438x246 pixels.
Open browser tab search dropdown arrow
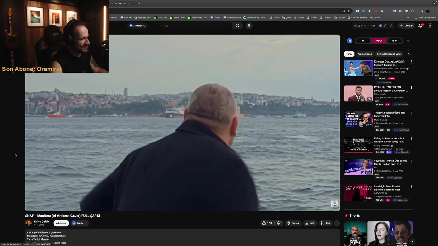[435, 3]
